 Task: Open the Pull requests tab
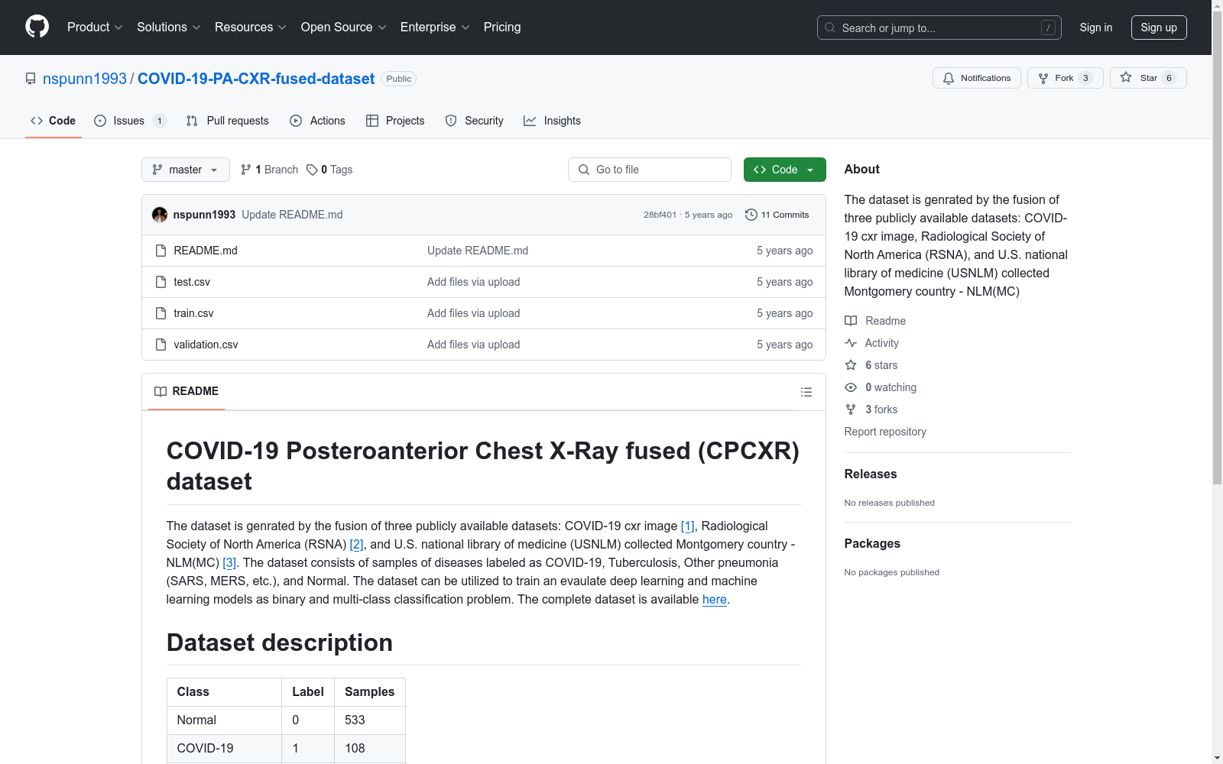[x=228, y=121]
